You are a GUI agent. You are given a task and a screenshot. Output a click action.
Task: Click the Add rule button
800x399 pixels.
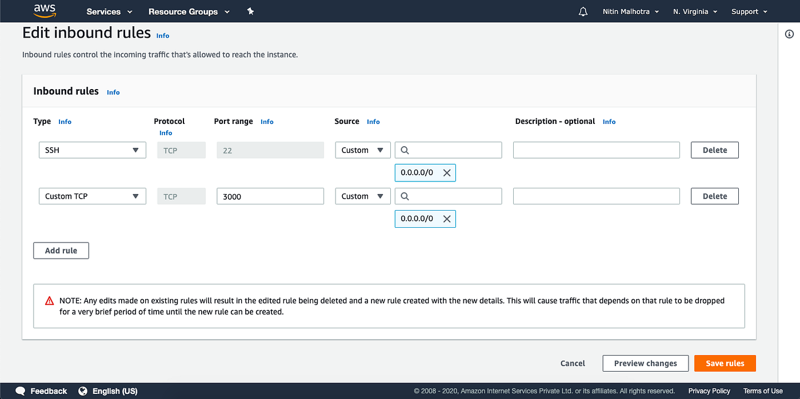[61, 250]
